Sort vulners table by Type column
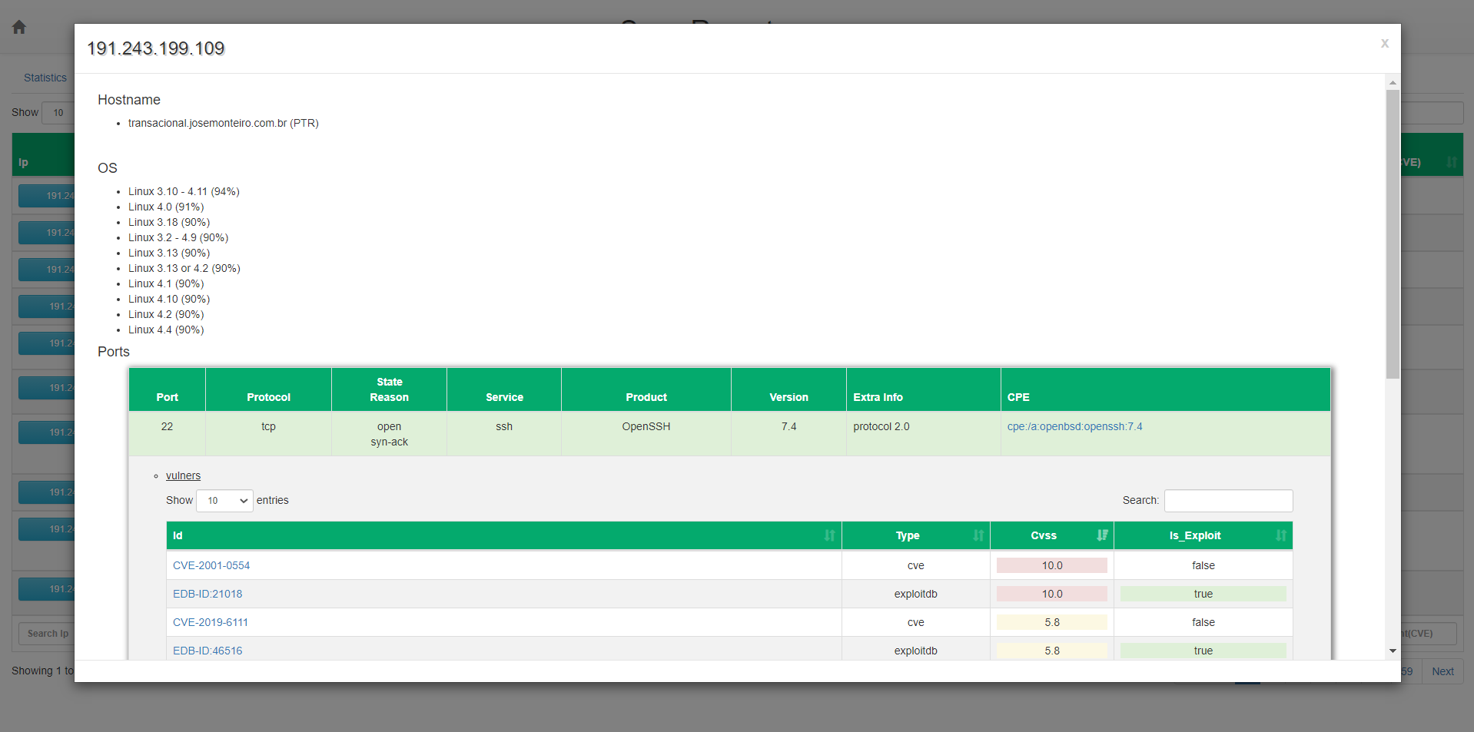 915,535
